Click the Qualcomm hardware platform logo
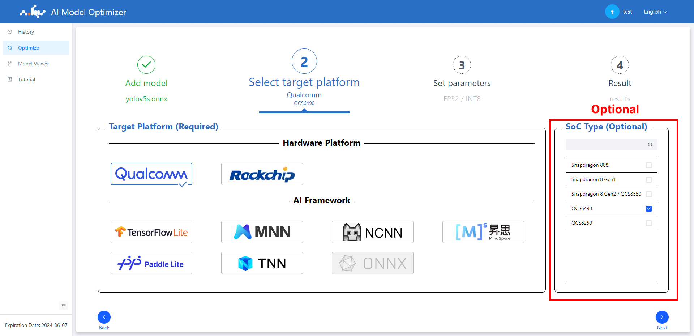Viewport: 694px width, 336px height. click(x=151, y=174)
